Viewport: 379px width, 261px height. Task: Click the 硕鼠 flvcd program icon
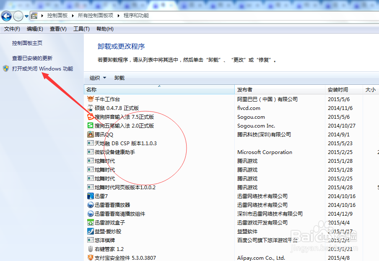[90, 108]
